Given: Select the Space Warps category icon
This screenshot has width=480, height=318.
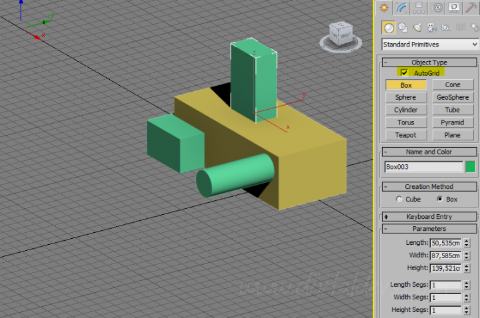Looking at the screenshot, I should tap(461, 27).
